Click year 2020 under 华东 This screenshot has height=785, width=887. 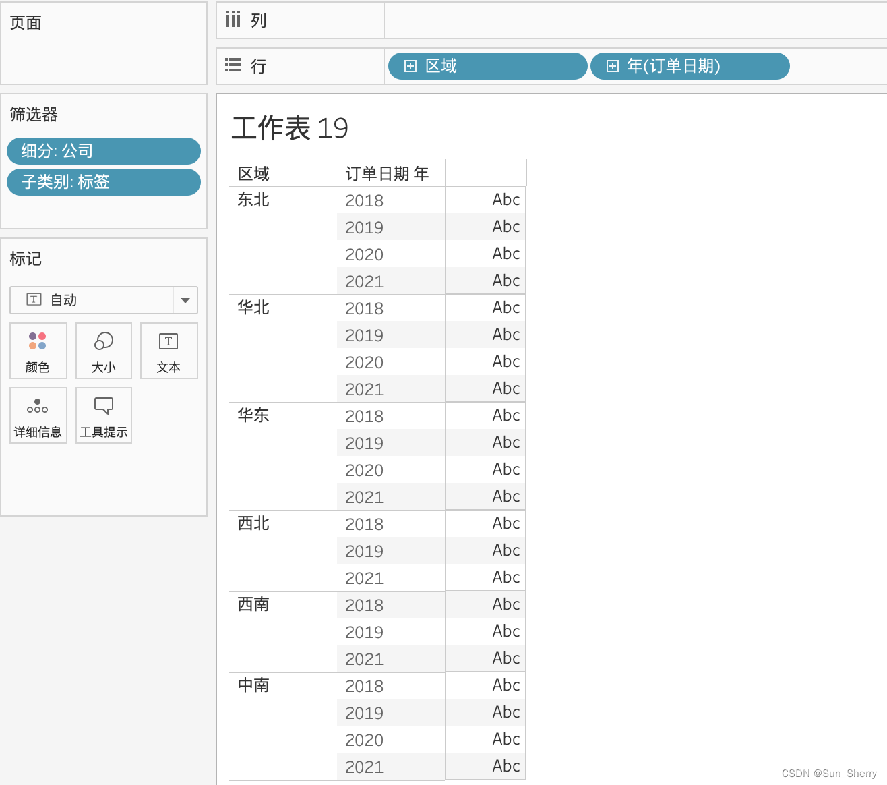tap(365, 470)
